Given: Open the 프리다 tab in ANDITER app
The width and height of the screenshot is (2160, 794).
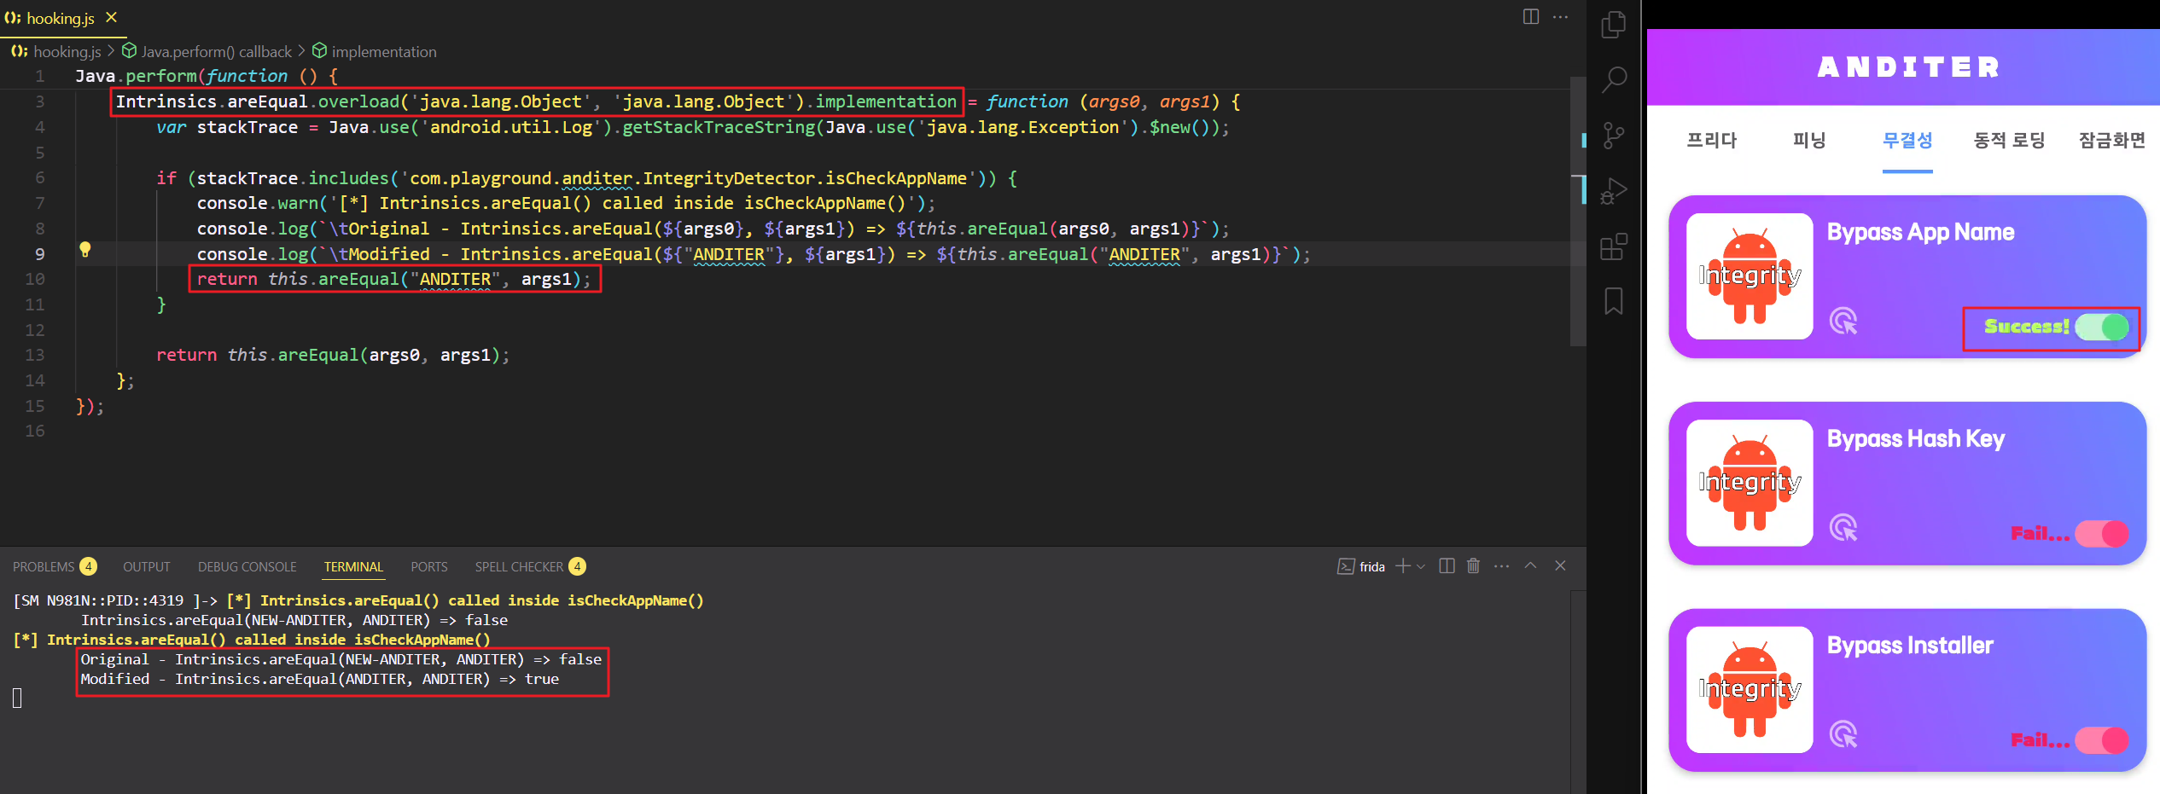Looking at the screenshot, I should tap(1711, 140).
